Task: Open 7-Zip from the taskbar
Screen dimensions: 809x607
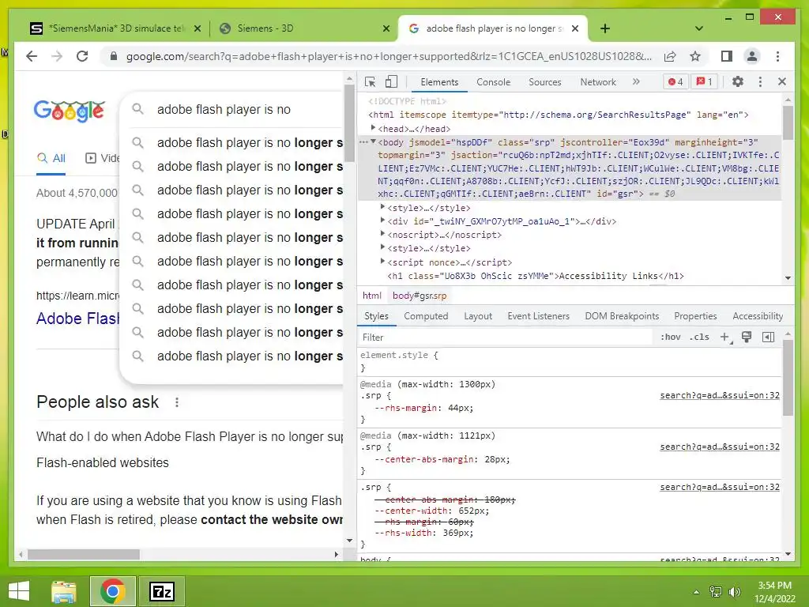Action: pos(161,591)
